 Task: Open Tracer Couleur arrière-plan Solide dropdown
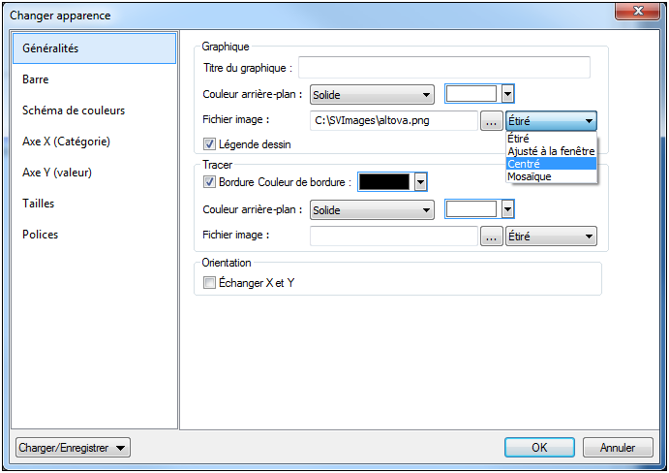[x=372, y=209]
